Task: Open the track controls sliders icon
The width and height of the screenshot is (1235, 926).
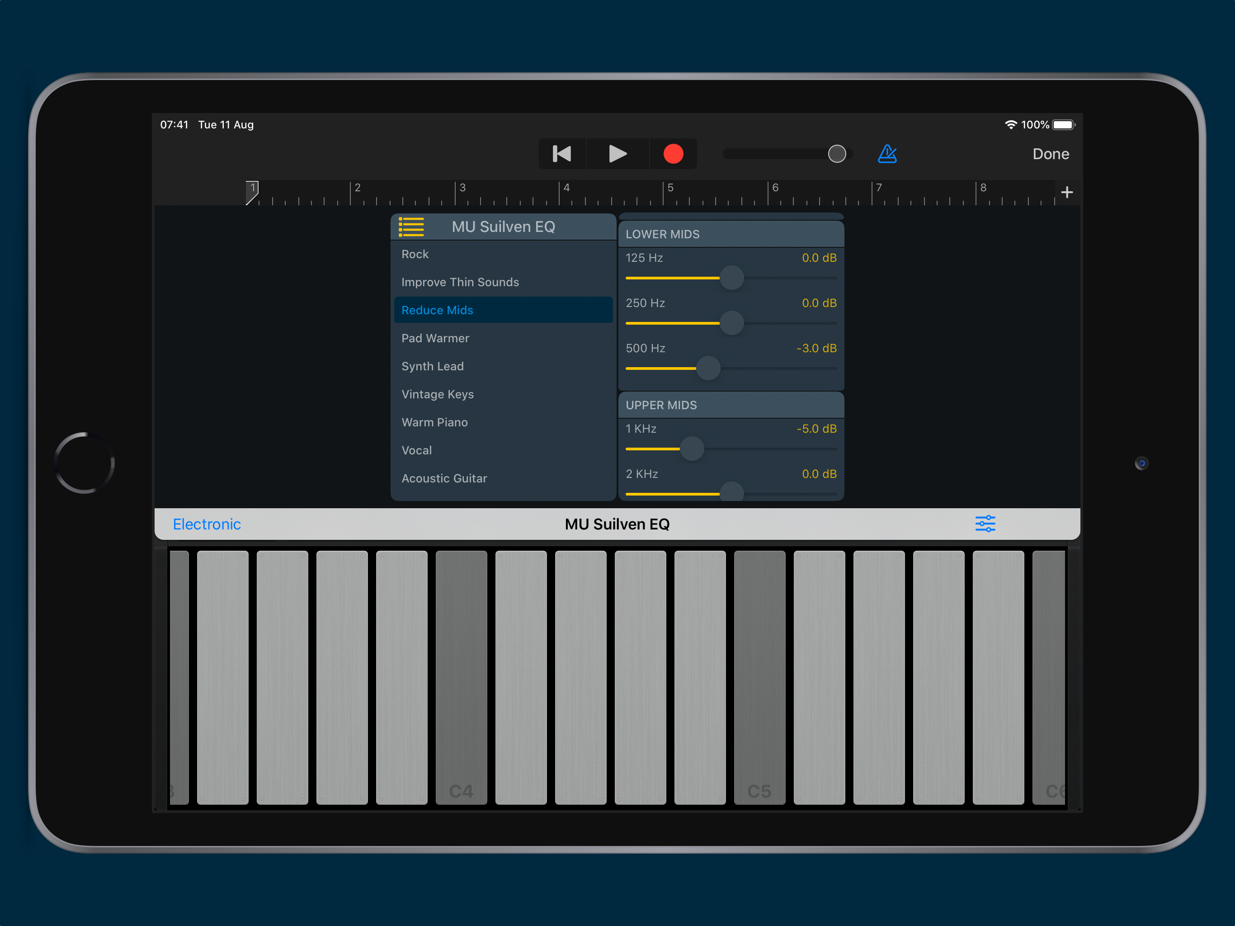Action: [x=985, y=524]
